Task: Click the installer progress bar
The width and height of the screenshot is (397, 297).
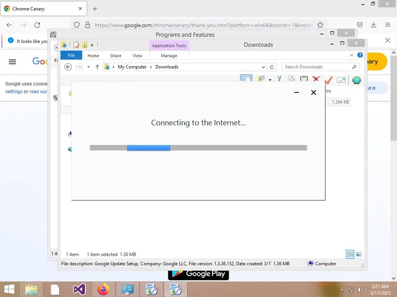Action: click(198, 148)
